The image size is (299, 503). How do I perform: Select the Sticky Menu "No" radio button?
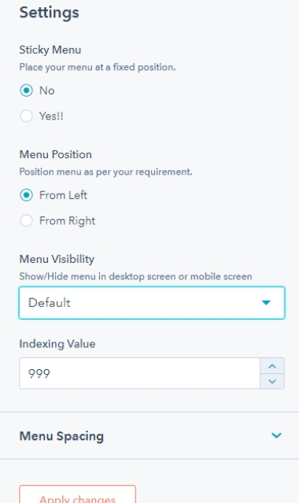[26, 91]
